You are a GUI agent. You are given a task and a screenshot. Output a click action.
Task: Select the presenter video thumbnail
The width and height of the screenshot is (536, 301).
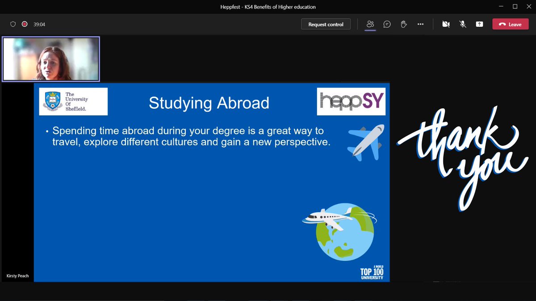[50, 59]
